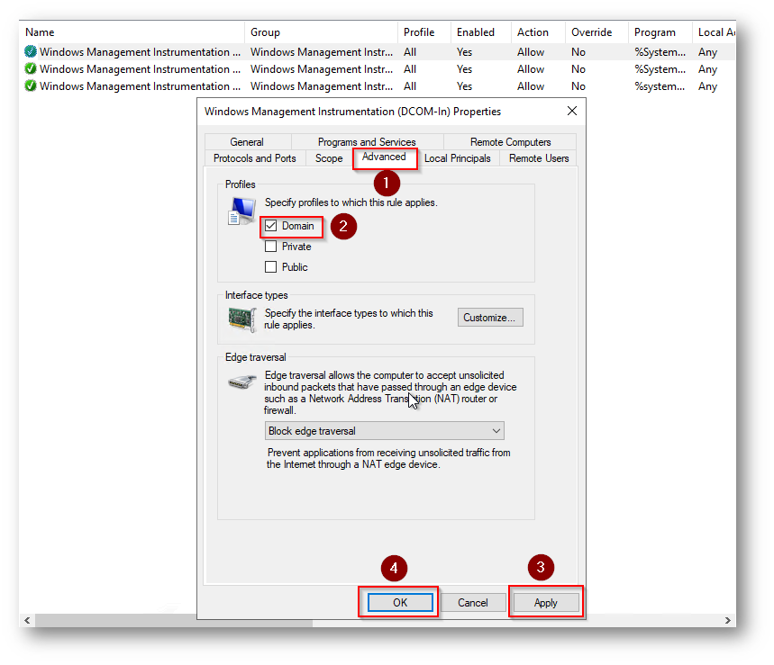Open the Remote Computers tab

pyautogui.click(x=510, y=142)
